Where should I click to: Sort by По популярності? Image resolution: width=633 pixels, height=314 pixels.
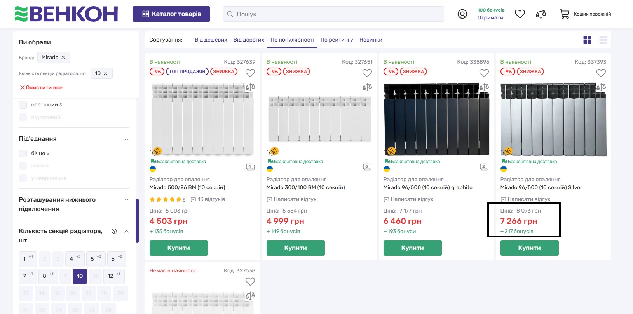point(292,40)
